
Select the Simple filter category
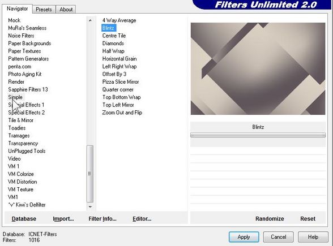(x=15, y=97)
